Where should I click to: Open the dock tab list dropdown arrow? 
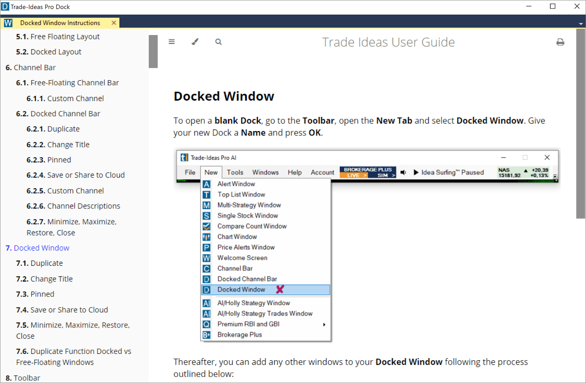pyautogui.click(x=581, y=24)
